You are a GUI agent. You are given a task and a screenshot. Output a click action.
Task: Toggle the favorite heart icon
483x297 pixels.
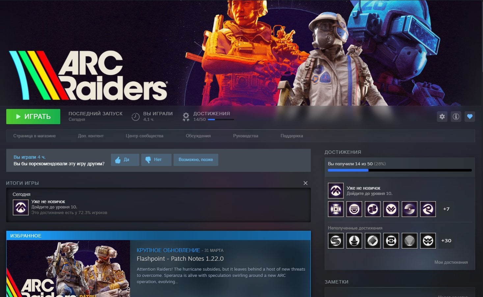[x=470, y=117]
